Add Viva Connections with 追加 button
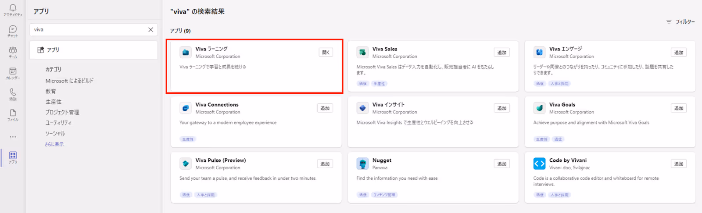Viewport: 702px width, 213px height. point(325,108)
